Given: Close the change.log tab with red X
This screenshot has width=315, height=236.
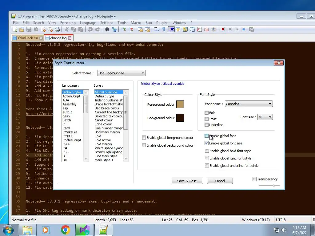Looking at the screenshot, I should [70, 38].
